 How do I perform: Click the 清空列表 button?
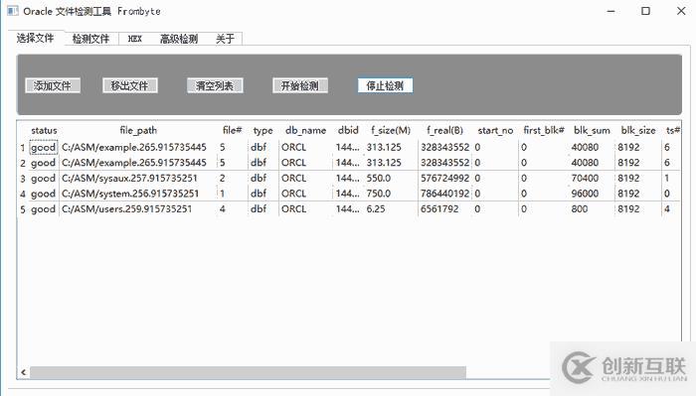click(x=215, y=85)
